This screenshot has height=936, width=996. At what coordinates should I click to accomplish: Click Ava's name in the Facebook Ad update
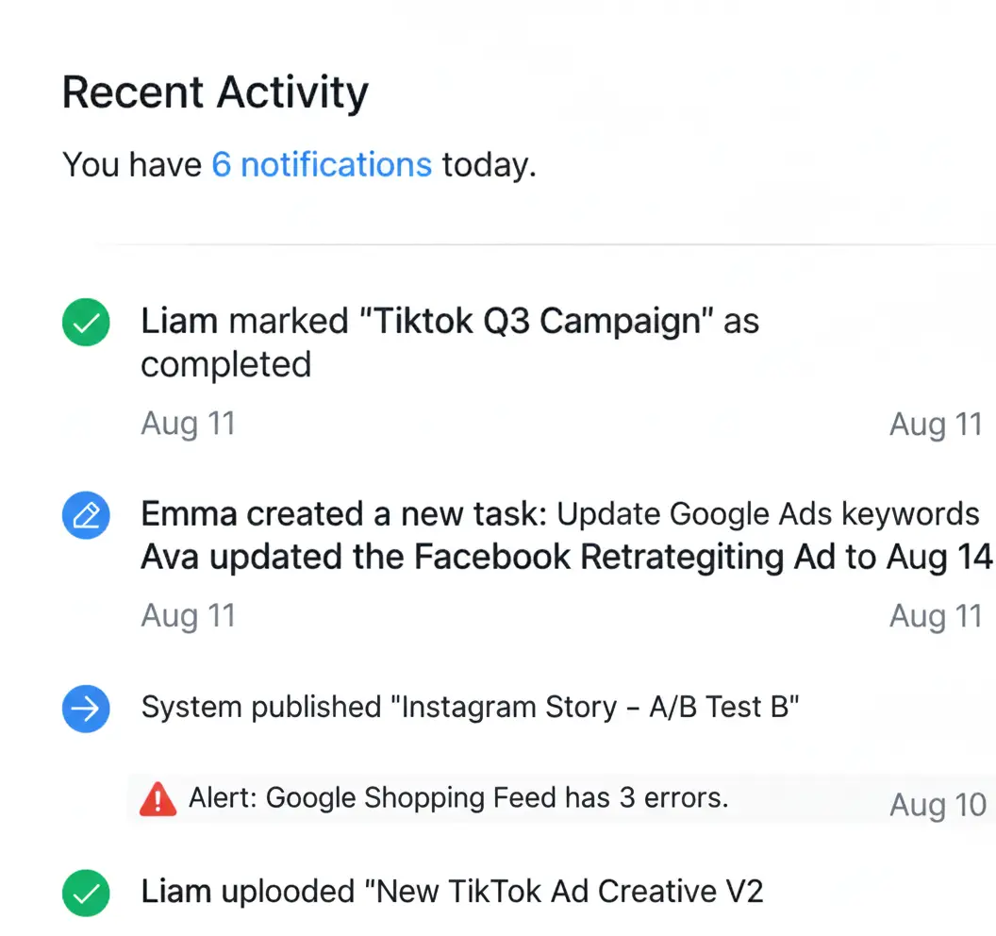click(169, 558)
